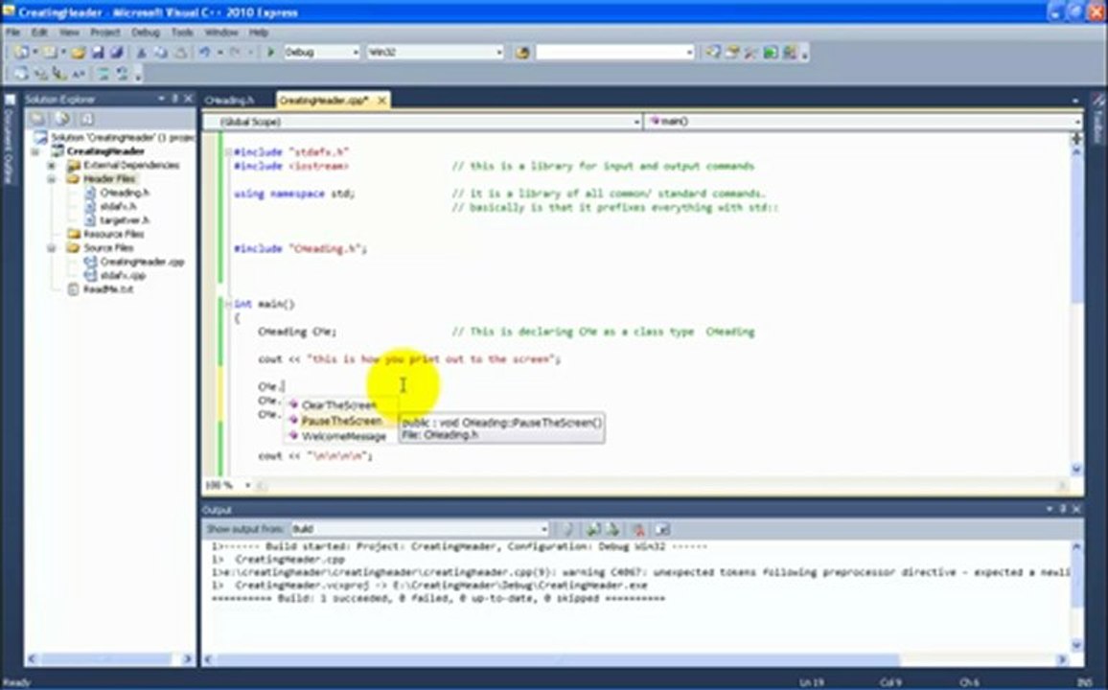Click Solution Explorer Properties icon
This screenshot has height=690, width=1108.
coord(37,119)
